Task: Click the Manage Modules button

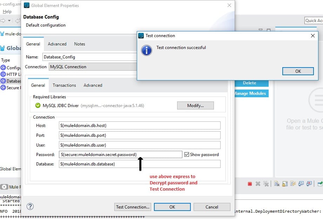Action: point(251,93)
